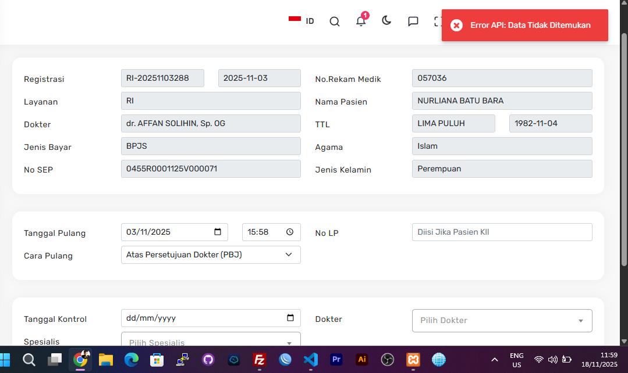Open OBS Studio from the taskbar
The image size is (628, 373).
click(x=388, y=360)
